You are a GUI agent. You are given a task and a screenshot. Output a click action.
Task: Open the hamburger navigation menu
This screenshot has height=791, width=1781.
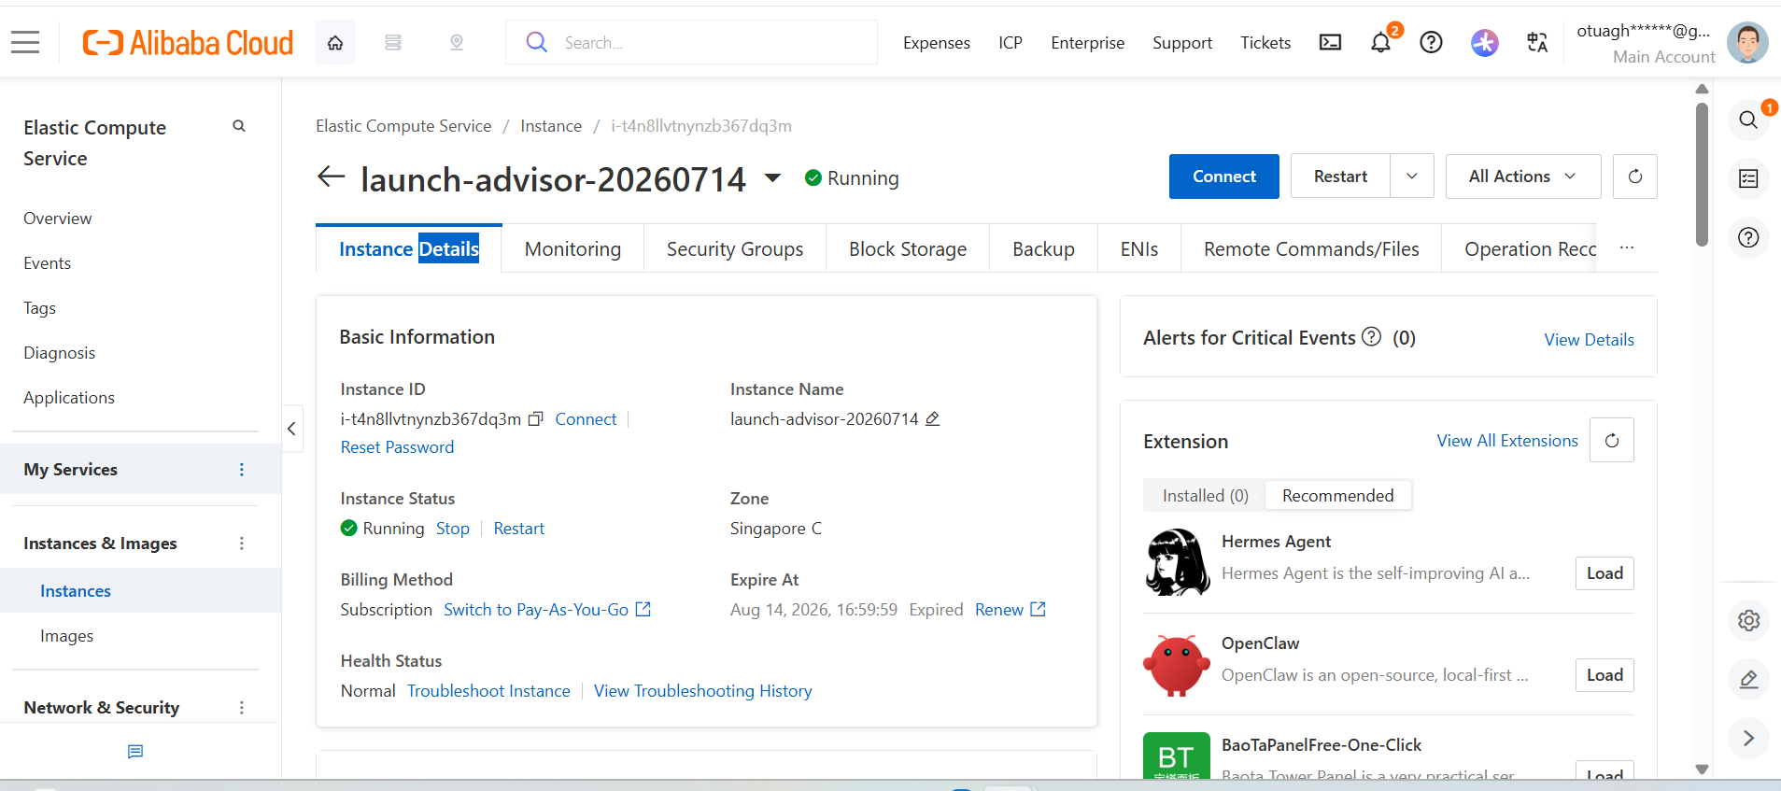click(x=25, y=42)
